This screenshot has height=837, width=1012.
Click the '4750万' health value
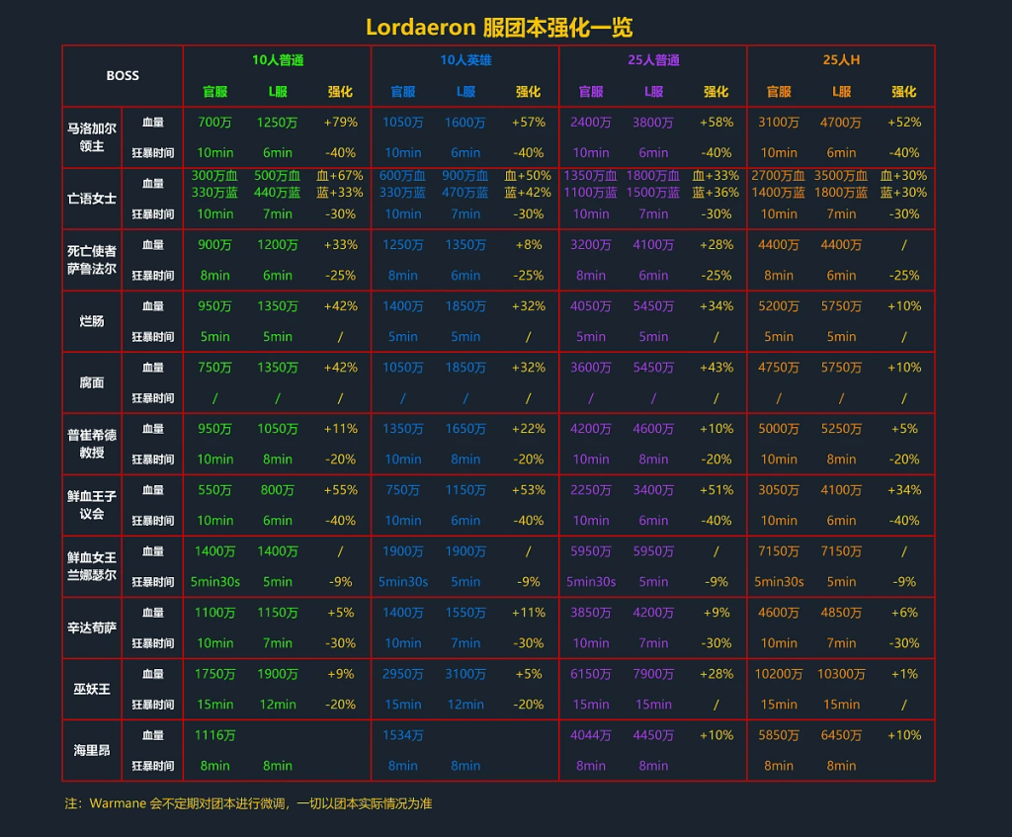[x=779, y=368]
